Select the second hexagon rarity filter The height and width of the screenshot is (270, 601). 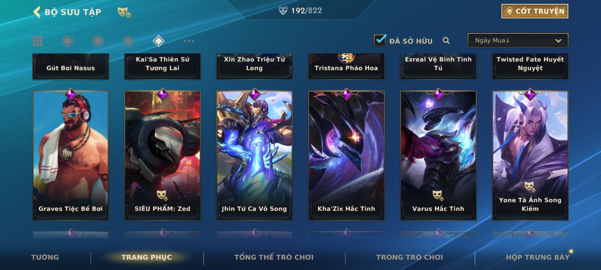click(x=98, y=41)
